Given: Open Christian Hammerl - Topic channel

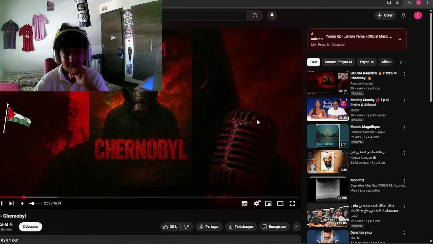Looking at the screenshot, I should pyautogui.click(x=368, y=132).
